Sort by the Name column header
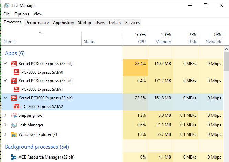 click(42, 38)
